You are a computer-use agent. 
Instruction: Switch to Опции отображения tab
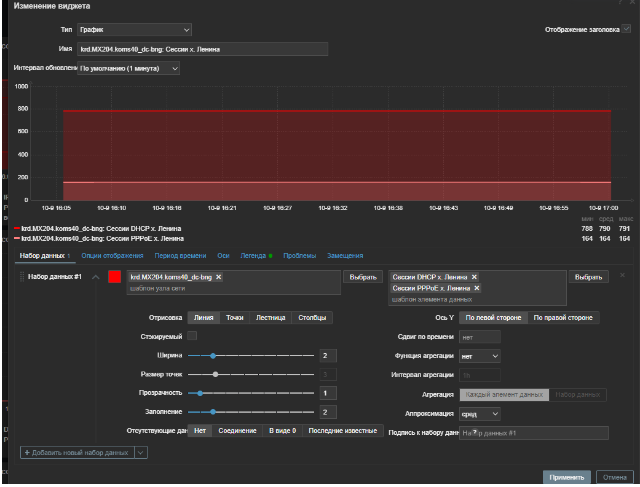[113, 255]
